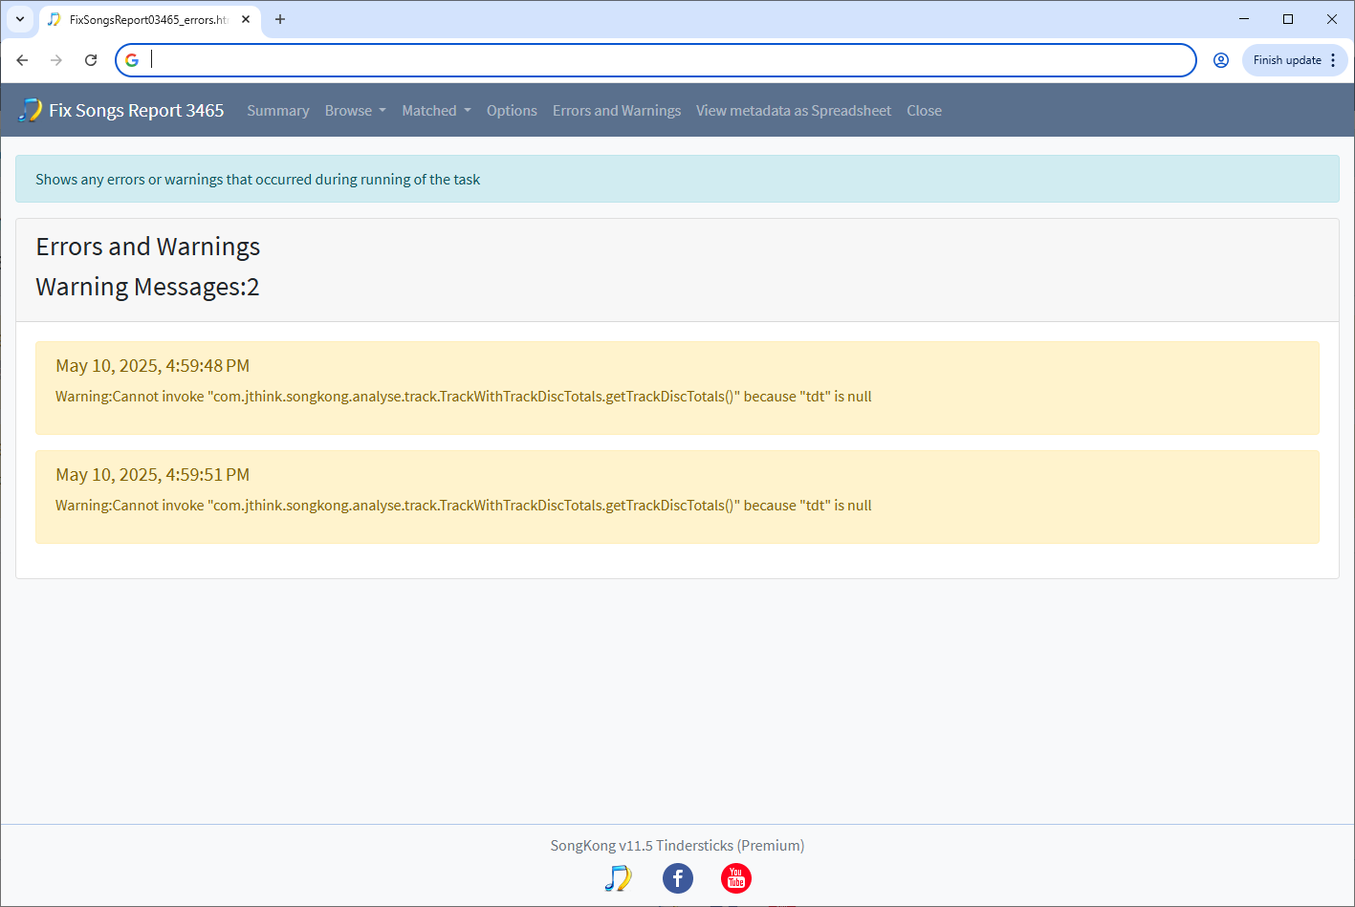This screenshot has width=1355, height=907.
Task: Open the tab search dropdown arrow
Action: [x=19, y=19]
